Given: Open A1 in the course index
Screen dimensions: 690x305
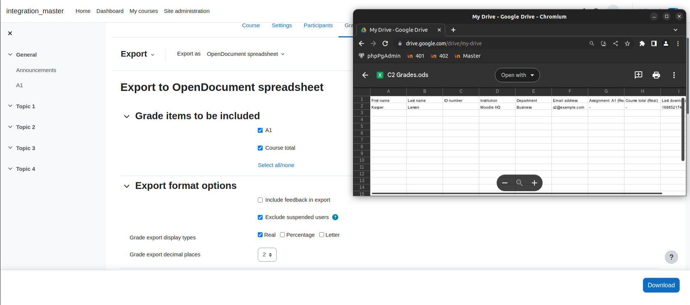Looking at the screenshot, I should click(19, 85).
